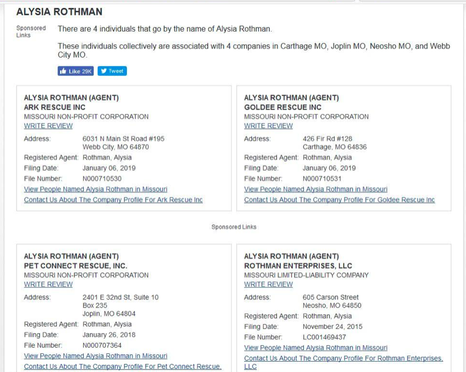Click the Alysia Rothman page heading
The width and height of the screenshot is (466, 372).
click(x=59, y=12)
